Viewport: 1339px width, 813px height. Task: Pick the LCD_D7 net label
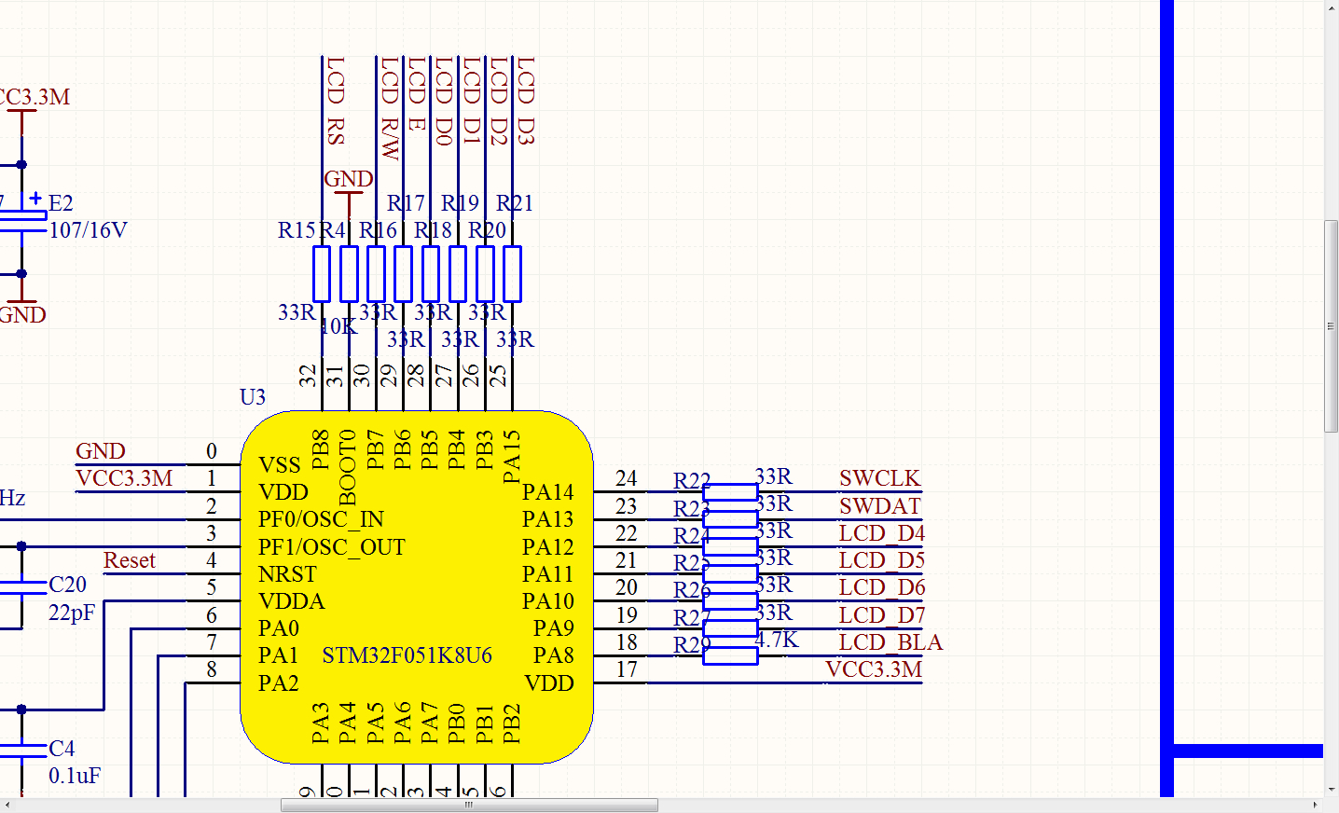882,615
